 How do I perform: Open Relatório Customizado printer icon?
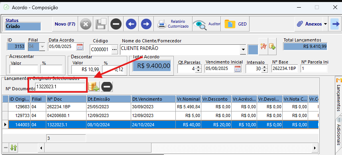tap(173, 24)
